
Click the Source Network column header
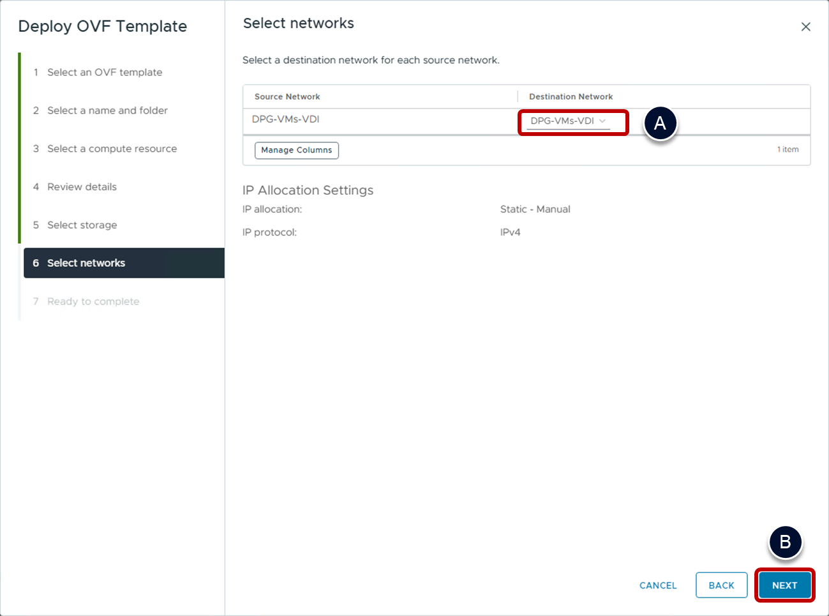[x=287, y=97]
